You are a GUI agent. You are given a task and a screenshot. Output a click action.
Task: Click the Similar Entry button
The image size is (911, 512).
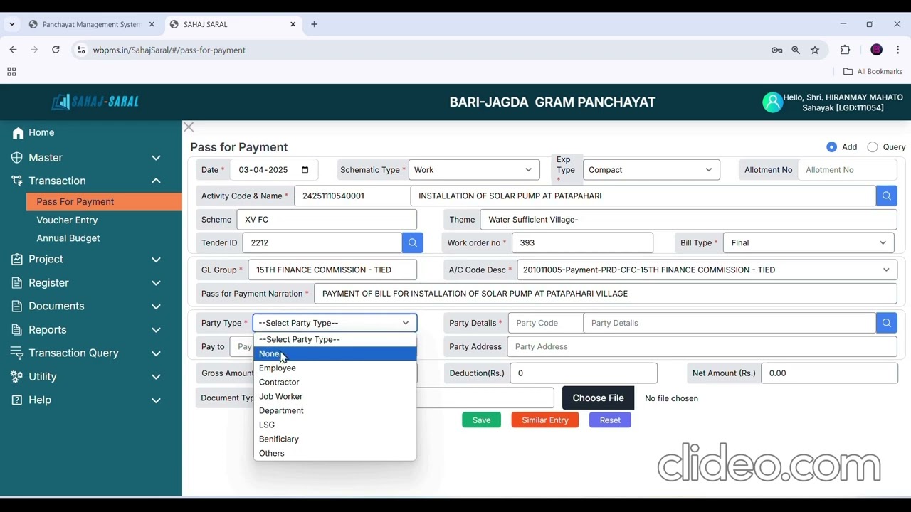click(544, 420)
